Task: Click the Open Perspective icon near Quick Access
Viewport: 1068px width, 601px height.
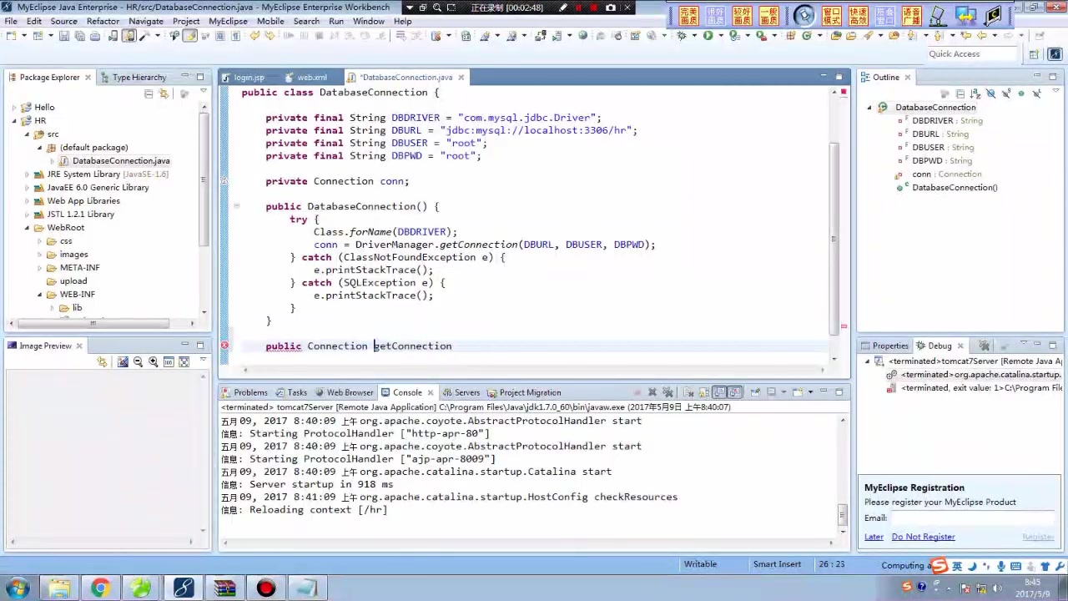Action: pyautogui.click(x=1034, y=54)
